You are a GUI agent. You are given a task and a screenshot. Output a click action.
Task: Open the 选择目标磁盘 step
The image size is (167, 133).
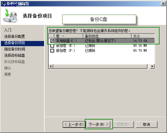point(15,55)
